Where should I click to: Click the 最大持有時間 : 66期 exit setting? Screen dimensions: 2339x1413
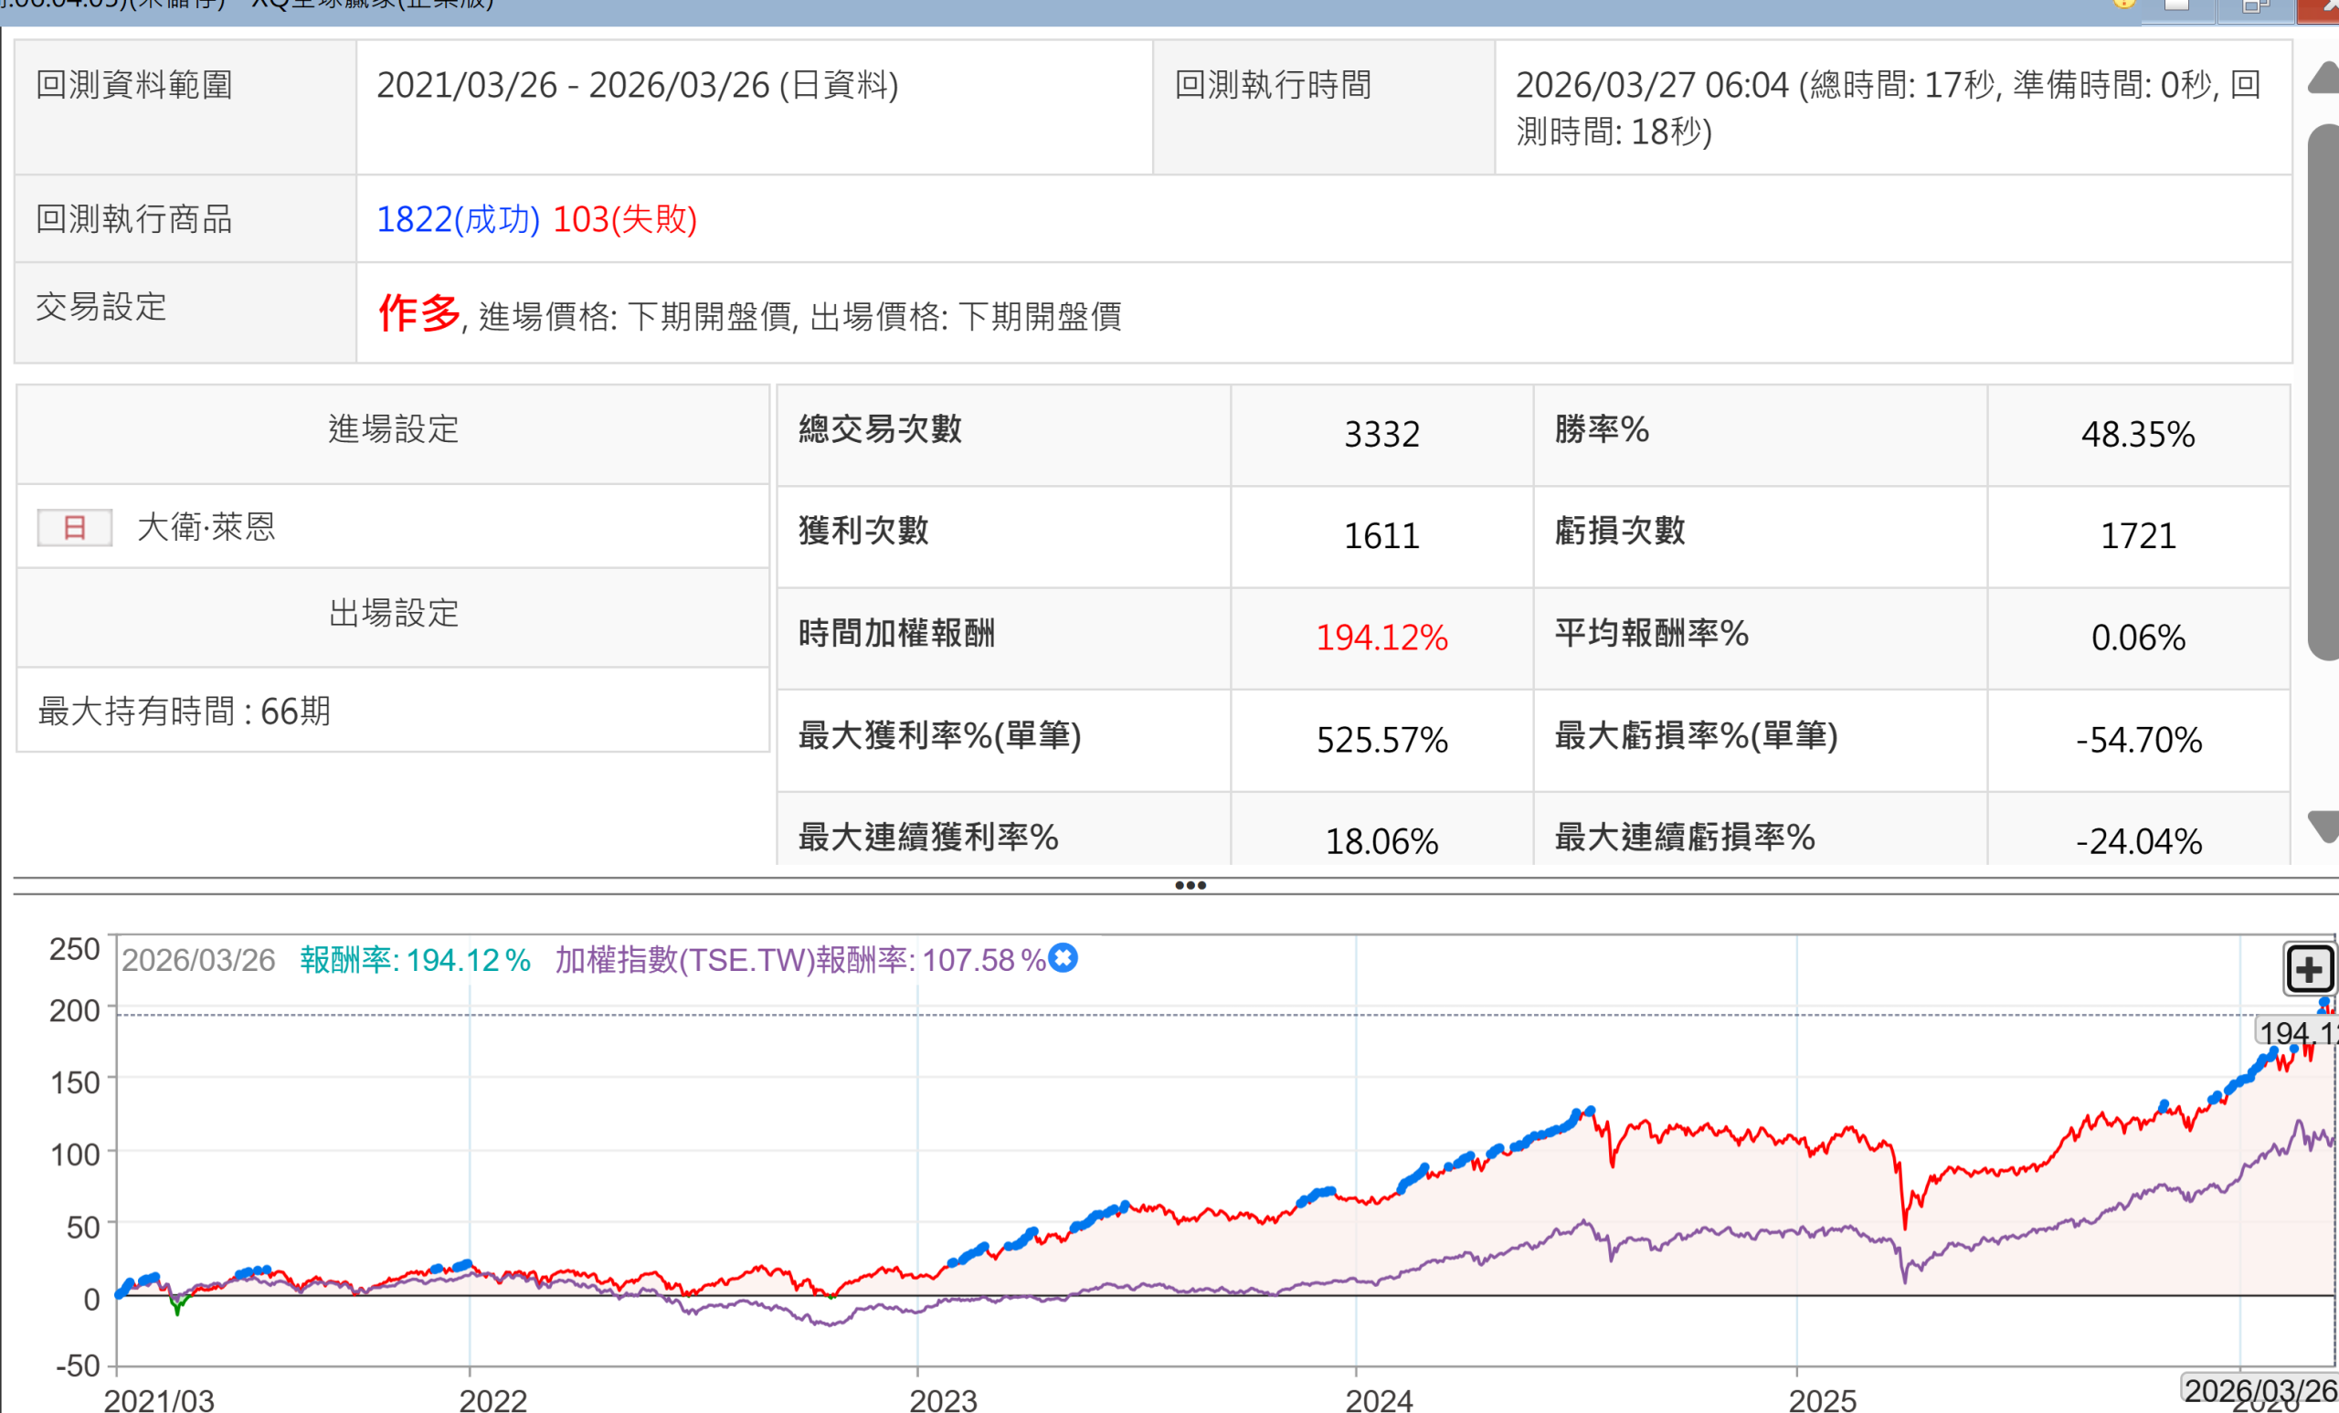(x=185, y=711)
